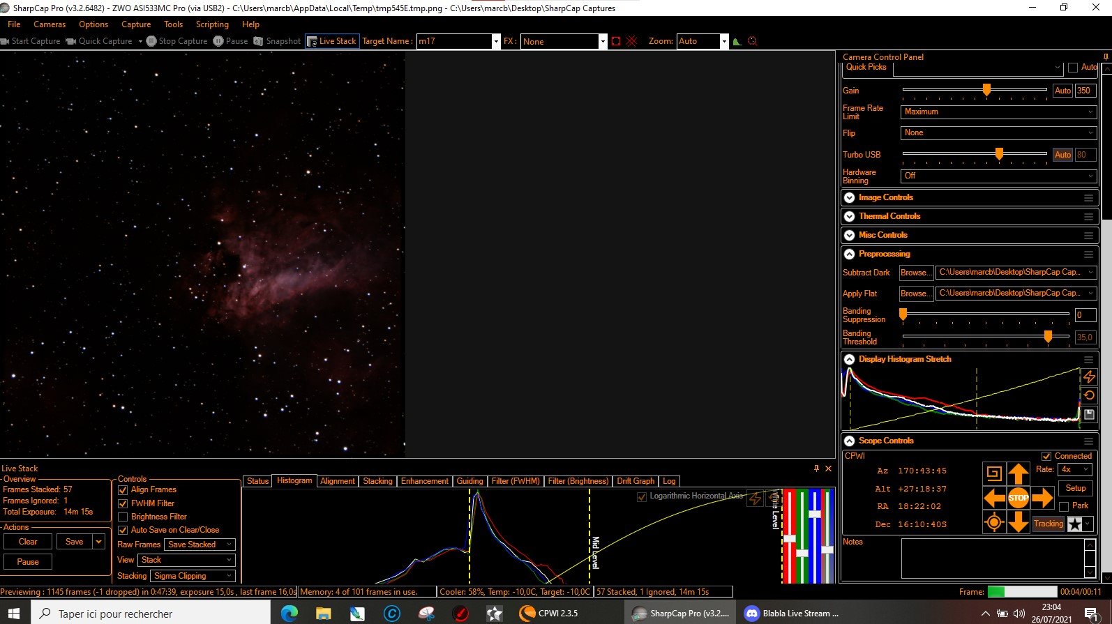1112x624 pixels.
Task: Click the green image histogram icon in toolbar
Action: click(737, 41)
